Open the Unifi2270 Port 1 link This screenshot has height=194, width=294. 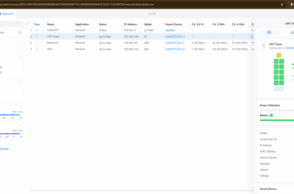coord(175,43)
